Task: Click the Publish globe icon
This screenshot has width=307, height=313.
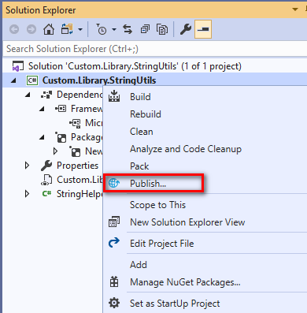Action: [x=114, y=183]
